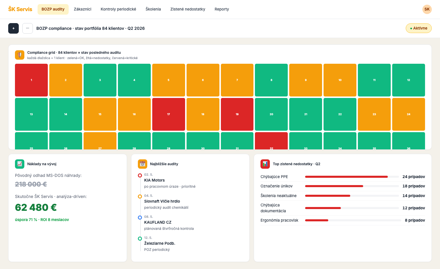Go to the Školenia tab

153,9
